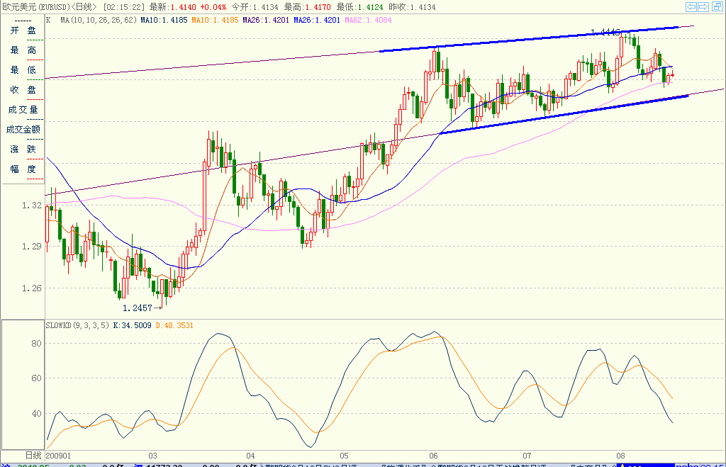Click the 1.26 price axis label
Screen dimensions: 726x467
coord(31,288)
